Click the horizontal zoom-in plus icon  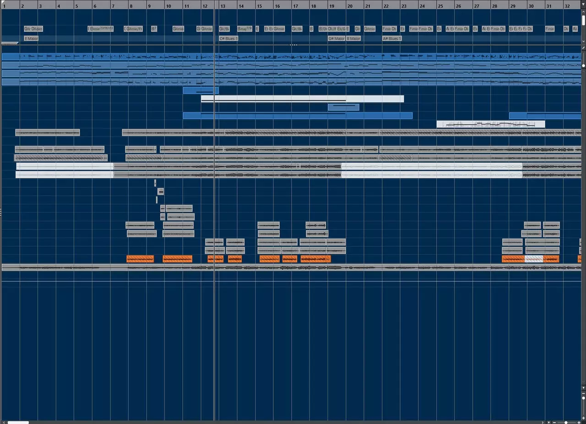578,423
